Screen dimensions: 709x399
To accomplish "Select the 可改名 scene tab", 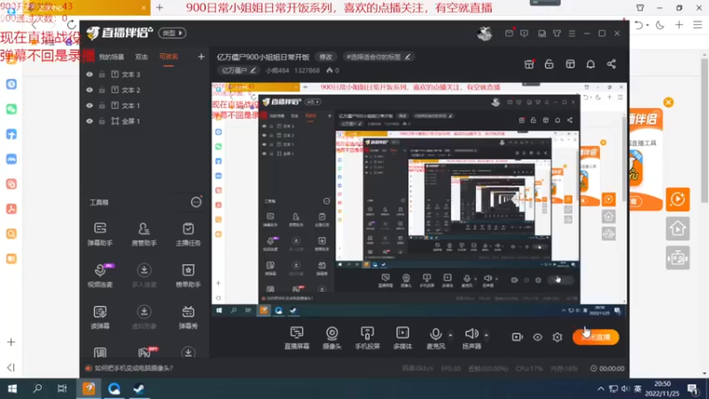I will (168, 57).
